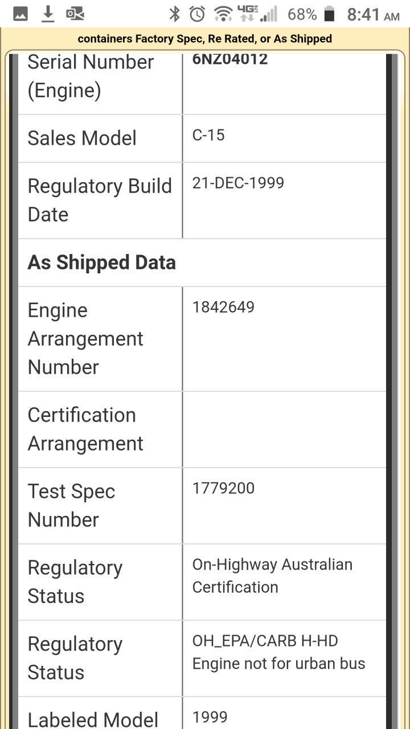The height and width of the screenshot is (729, 410).
Task: Tap the As Shipped Data section heading
Action: [x=102, y=263]
